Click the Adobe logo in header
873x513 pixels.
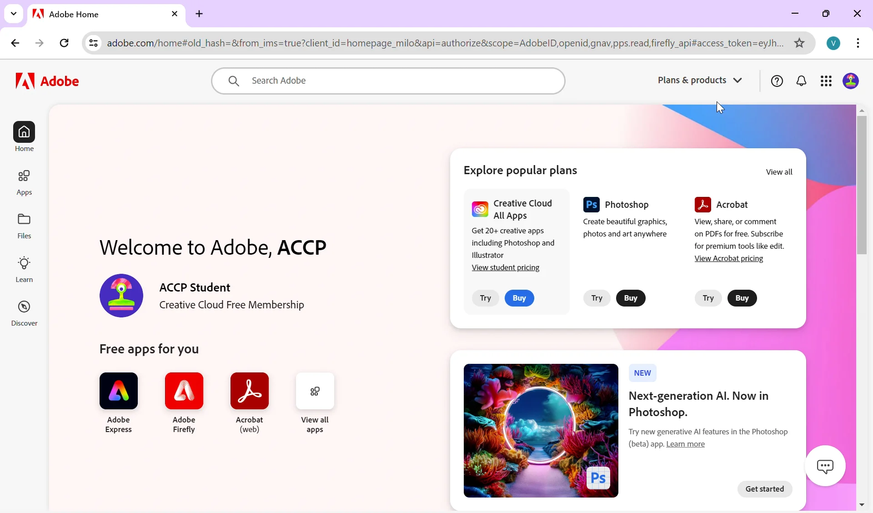(47, 81)
